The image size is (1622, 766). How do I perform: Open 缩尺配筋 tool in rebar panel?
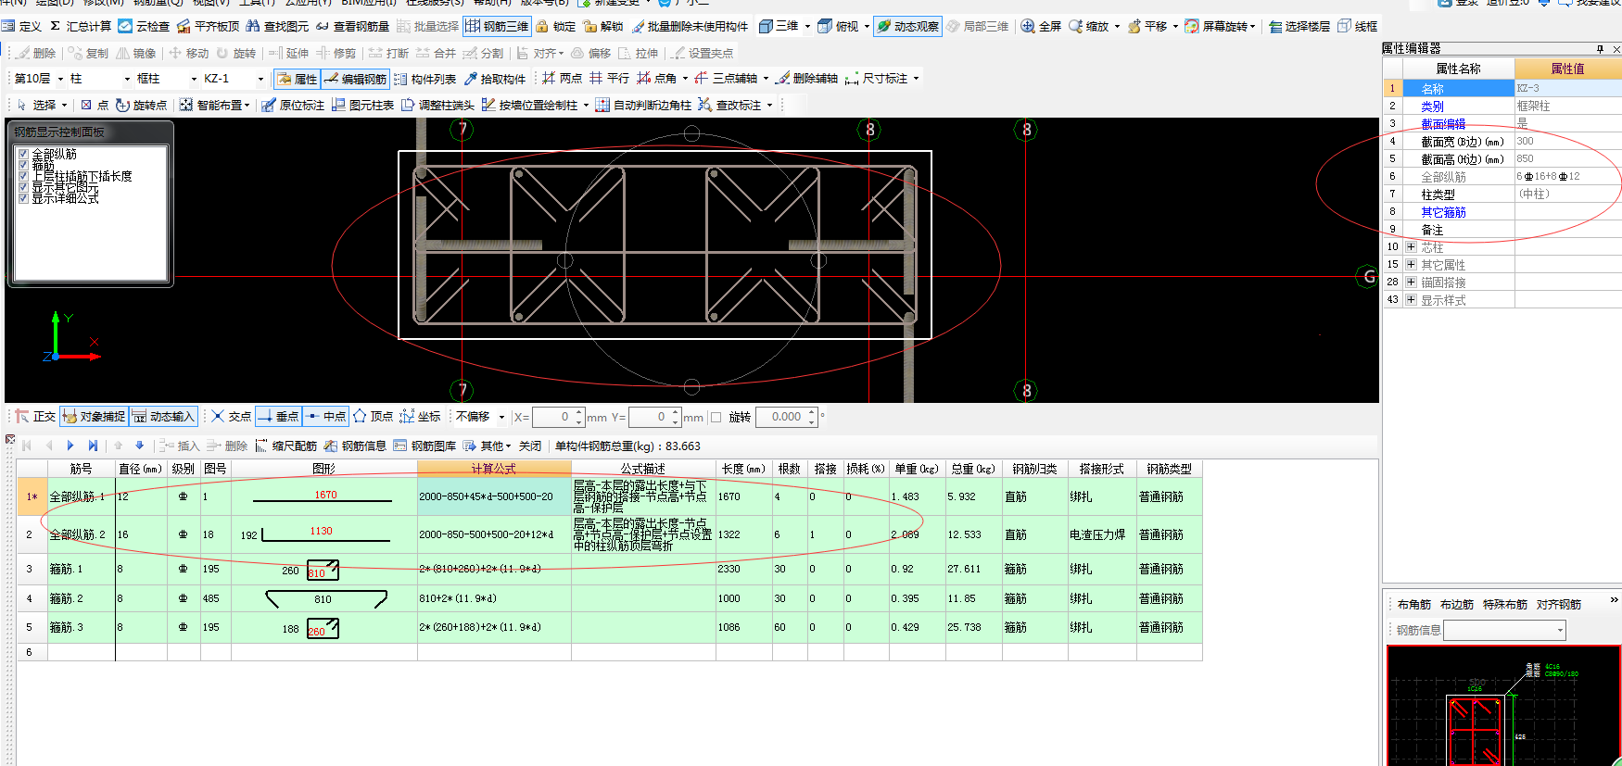tap(286, 446)
